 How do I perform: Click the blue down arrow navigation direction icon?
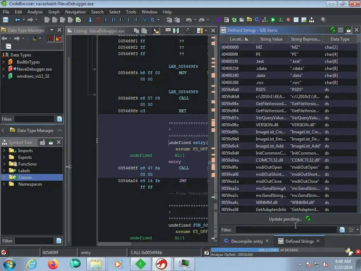90,20
